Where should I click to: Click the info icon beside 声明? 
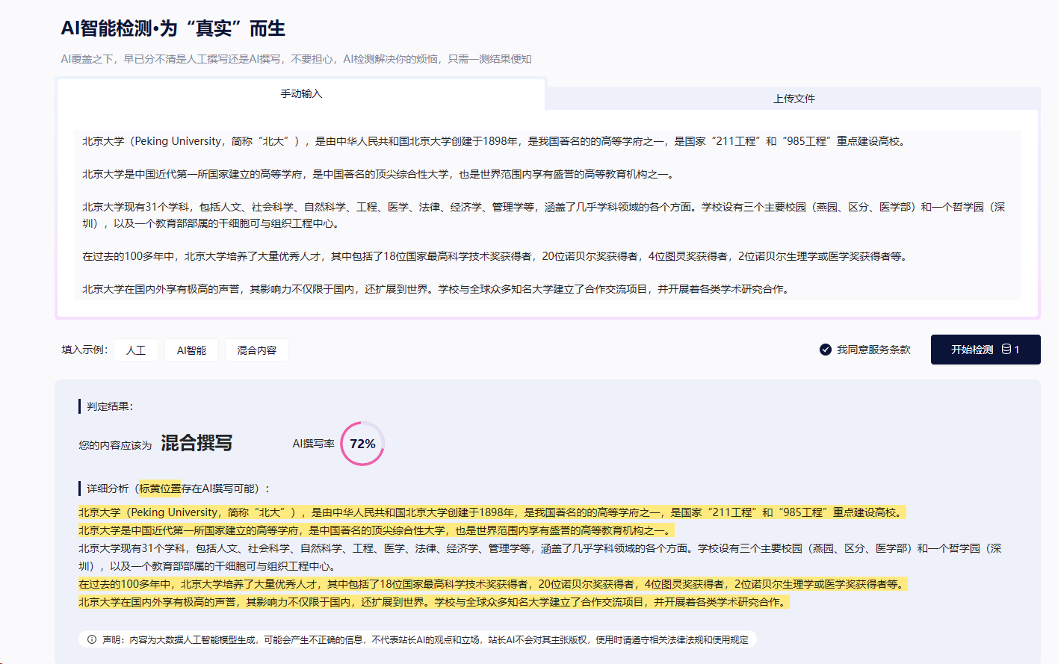pyautogui.click(x=92, y=639)
